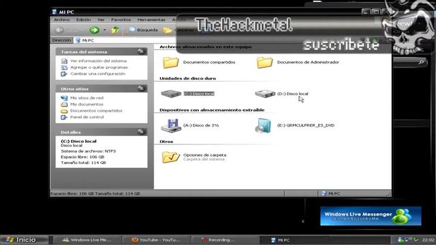Viewport: 436px width, 245px height.
Task: Click the Mis sitios de red icon
Action: [64, 98]
